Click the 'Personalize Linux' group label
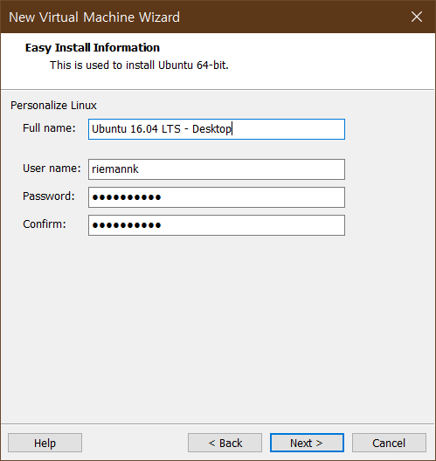This screenshot has height=461, width=436. pos(53,106)
